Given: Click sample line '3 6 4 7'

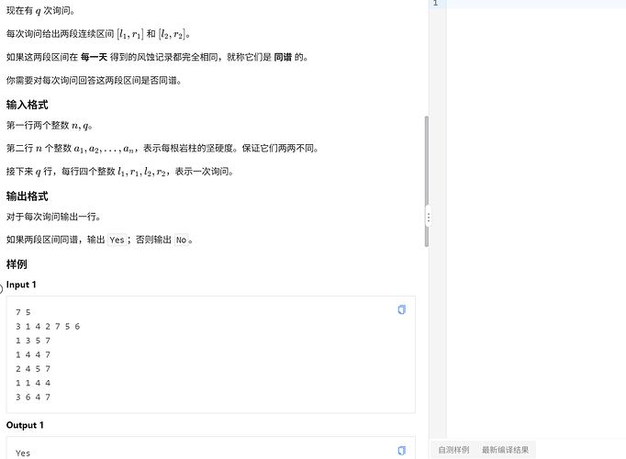Looking at the screenshot, I should pyautogui.click(x=33, y=397).
